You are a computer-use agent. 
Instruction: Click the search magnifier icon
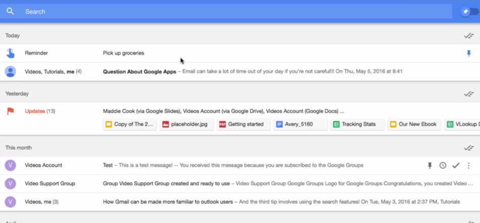[x=10, y=12]
